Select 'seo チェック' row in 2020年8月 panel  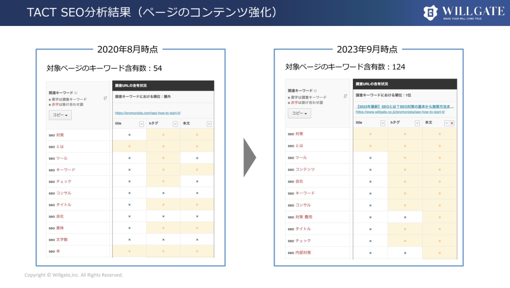click(78, 182)
